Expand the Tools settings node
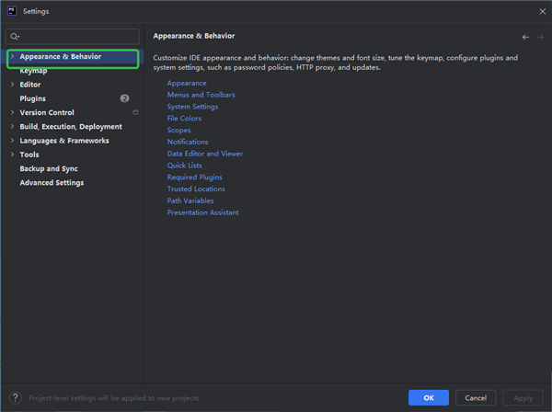The image size is (552, 412). pyautogui.click(x=11, y=154)
